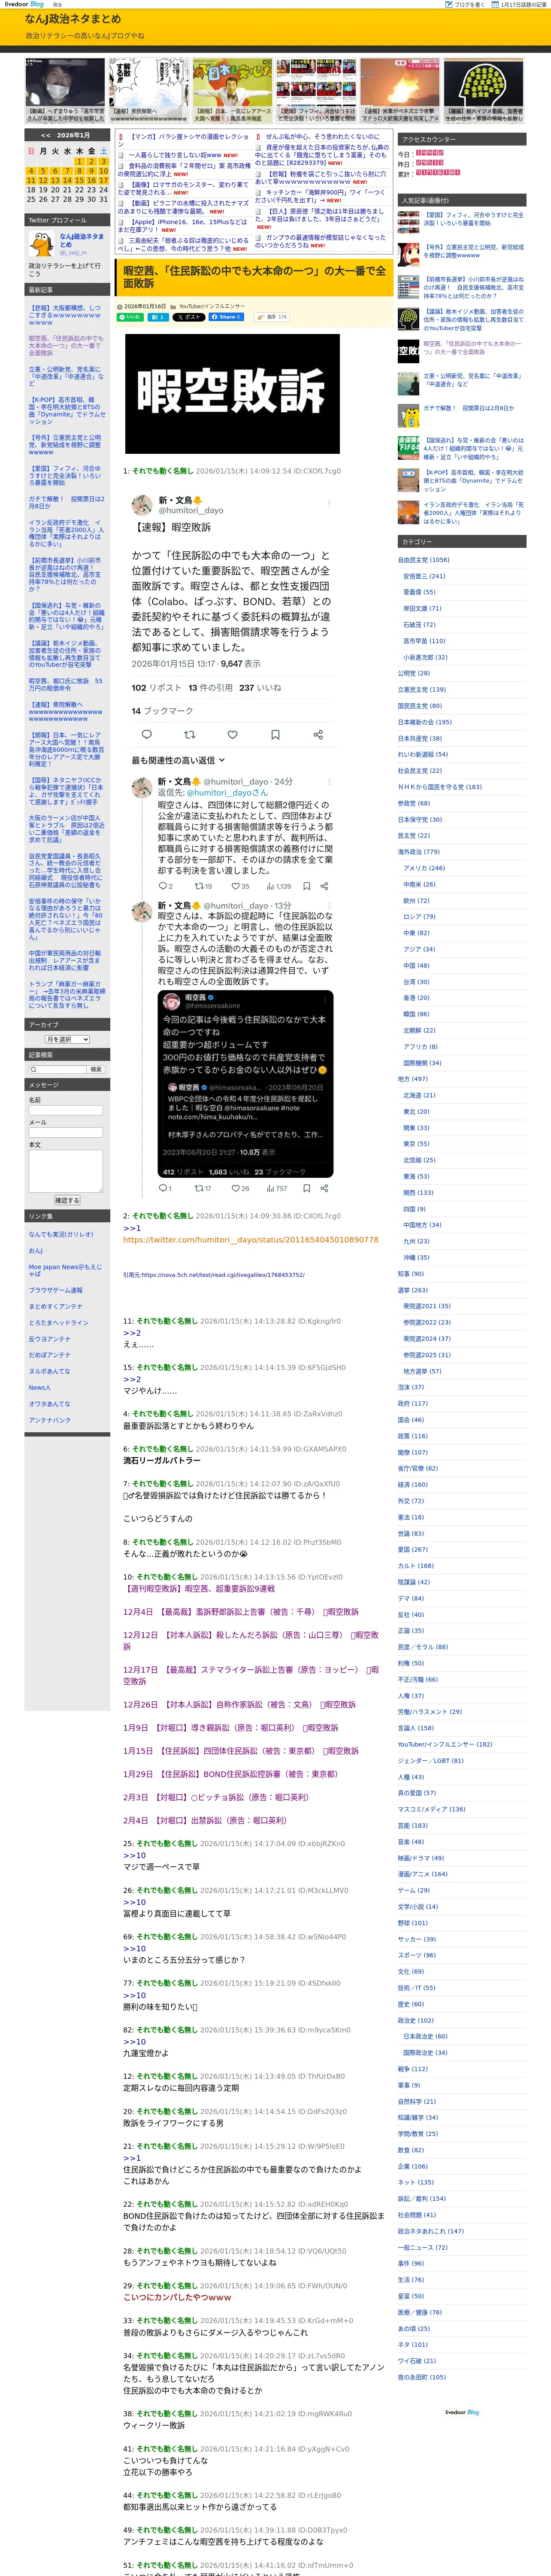The width and height of the screenshot is (551, 2576).
Task: Click the article title 暇空茜 heading
Action: [x=255, y=277]
